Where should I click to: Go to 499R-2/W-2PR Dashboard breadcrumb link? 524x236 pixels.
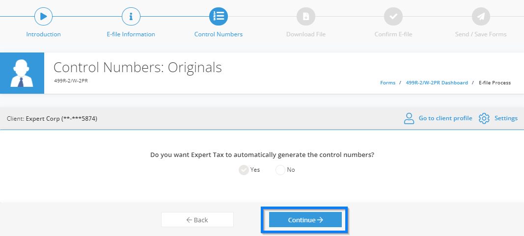(x=437, y=83)
